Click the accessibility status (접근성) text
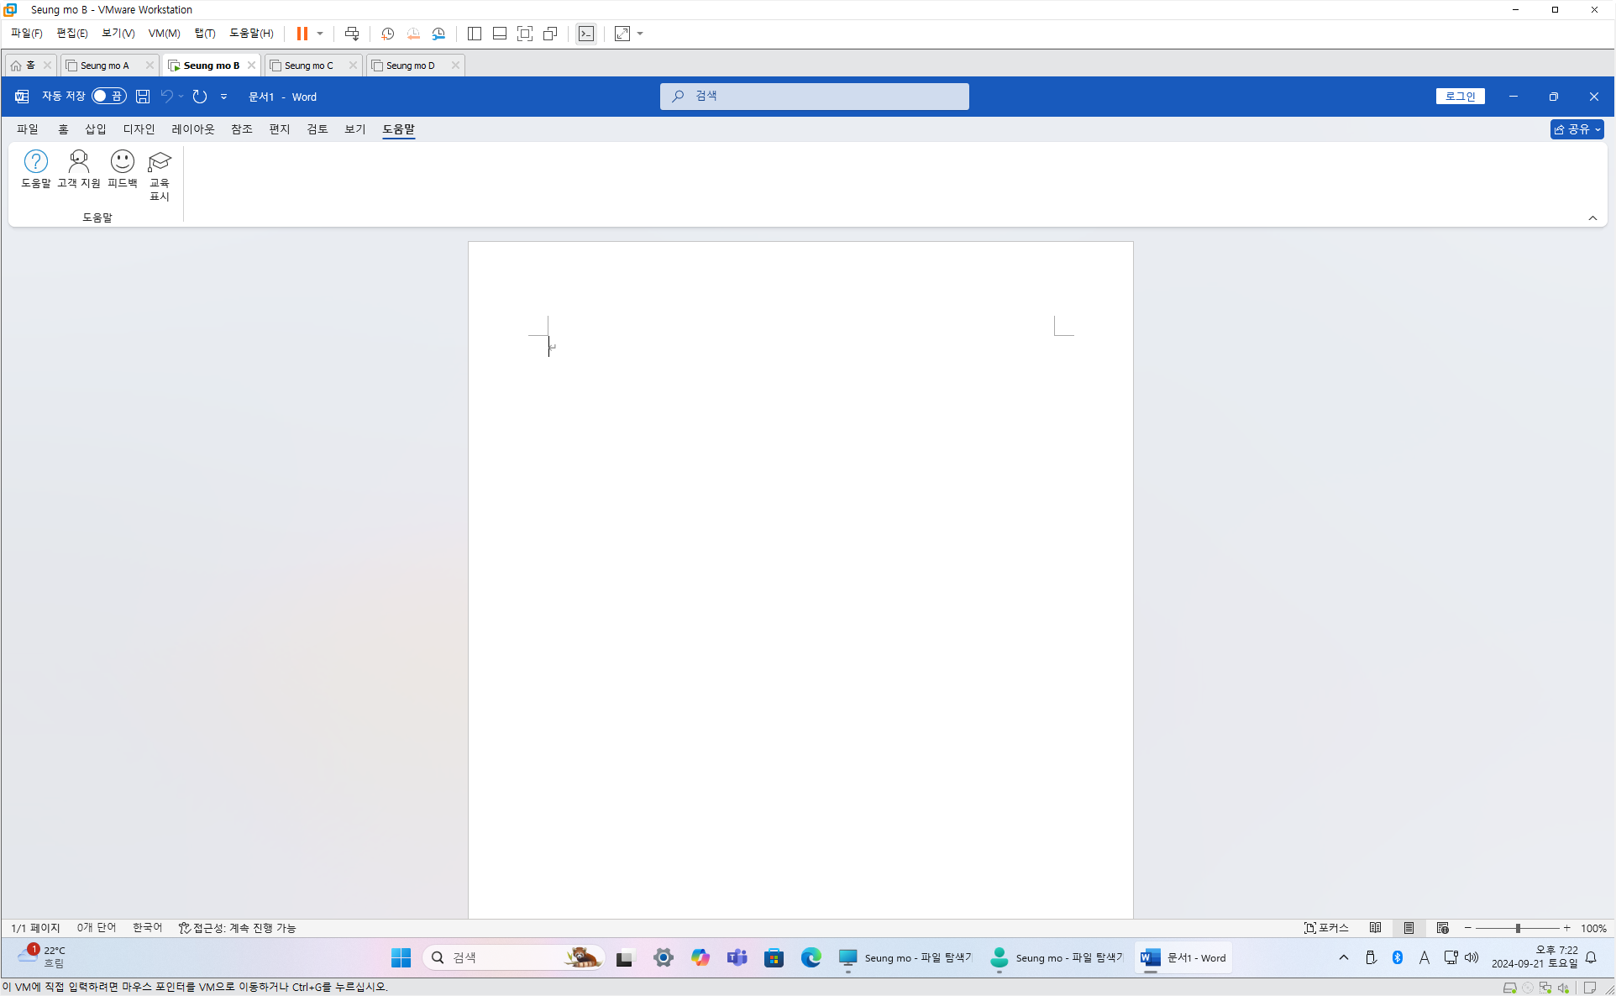Screen dimensions: 1616x996 pyautogui.click(x=238, y=928)
